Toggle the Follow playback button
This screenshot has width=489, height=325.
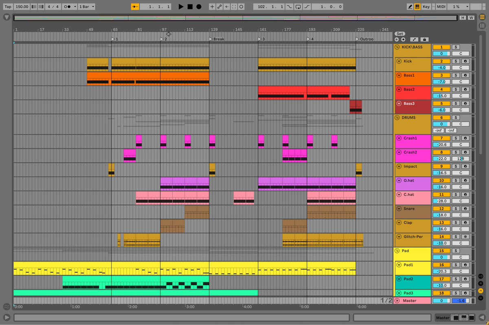point(135,6)
